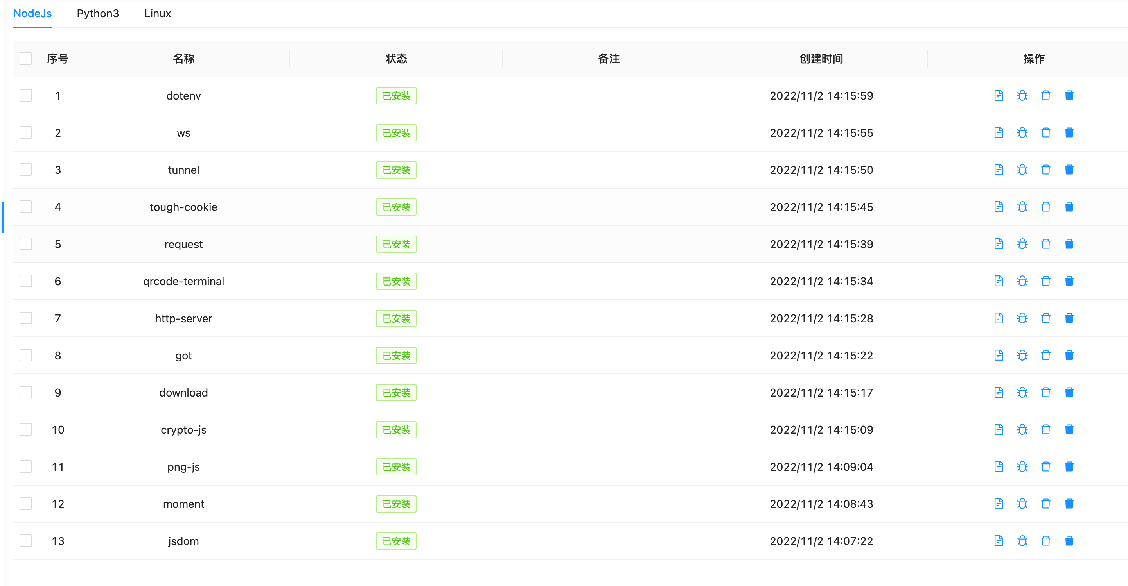This screenshot has width=1128, height=586.
Task: Delete request with the outlined trash icon
Action: point(1046,244)
